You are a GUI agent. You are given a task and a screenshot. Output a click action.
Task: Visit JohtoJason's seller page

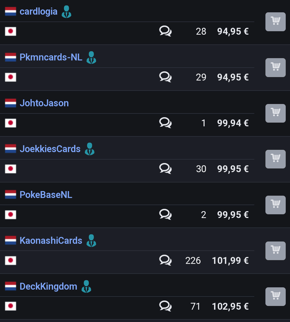(x=44, y=103)
